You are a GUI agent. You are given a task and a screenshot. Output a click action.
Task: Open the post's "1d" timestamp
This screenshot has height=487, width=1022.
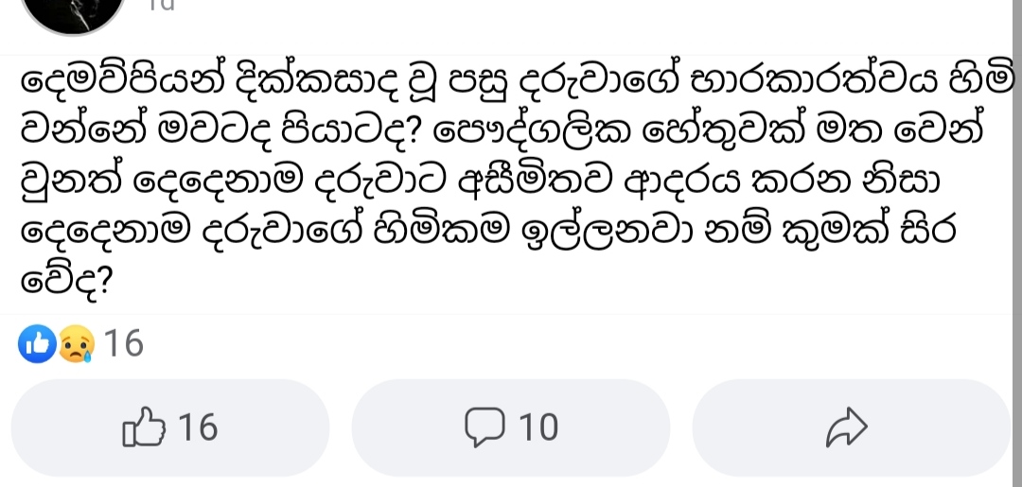160,6
